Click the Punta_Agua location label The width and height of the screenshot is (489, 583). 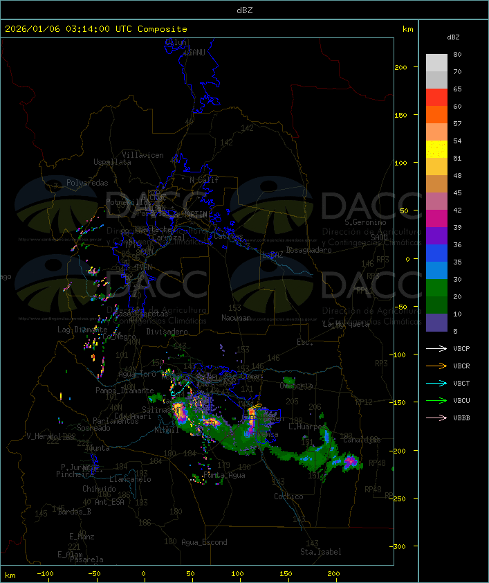pyautogui.click(x=225, y=475)
